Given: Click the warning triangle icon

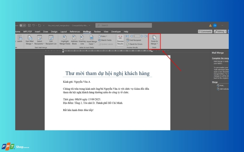Looking at the screenshot, I should click(x=210, y=26).
